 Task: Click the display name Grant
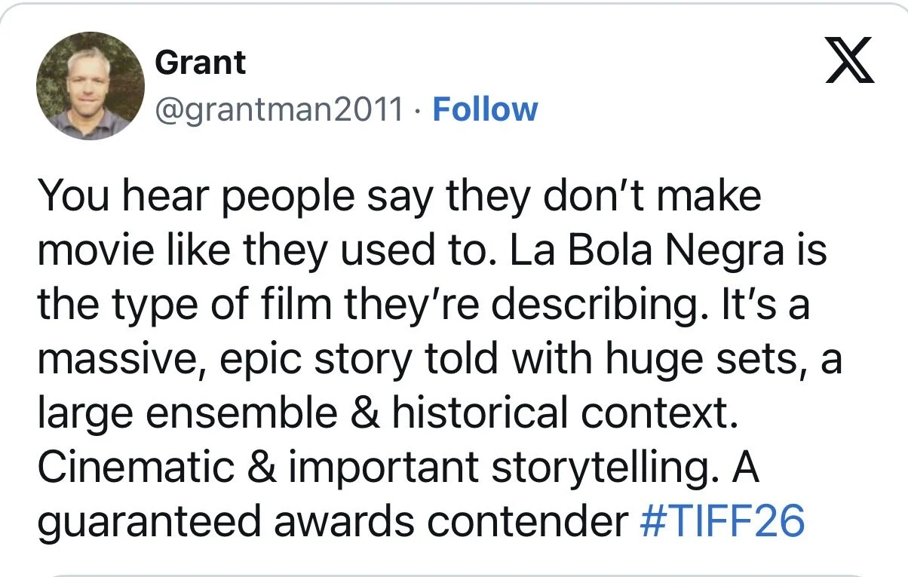click(200, 62)
